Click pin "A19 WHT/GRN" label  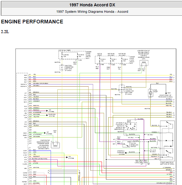34,114
